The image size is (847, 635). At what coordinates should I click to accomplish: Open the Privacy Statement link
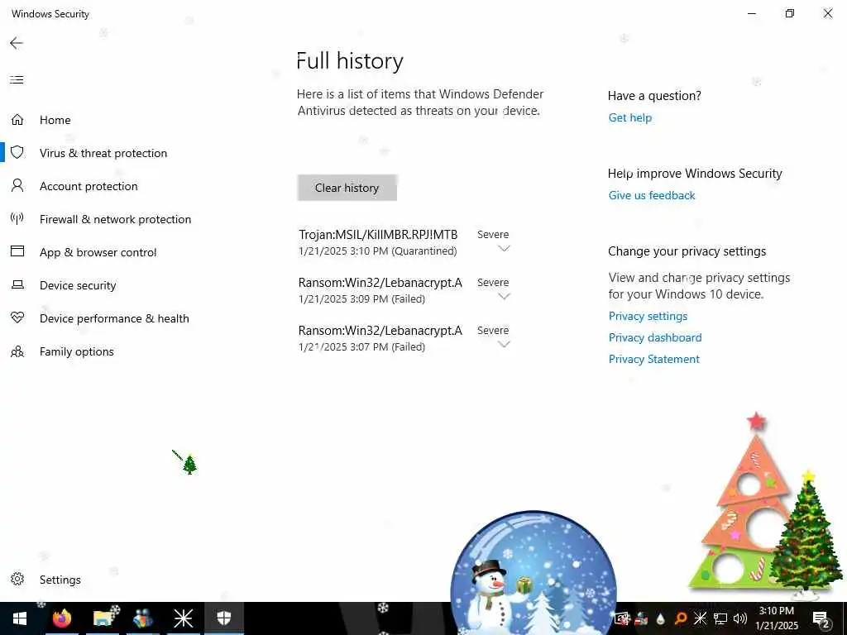click(x=653, y=359)
